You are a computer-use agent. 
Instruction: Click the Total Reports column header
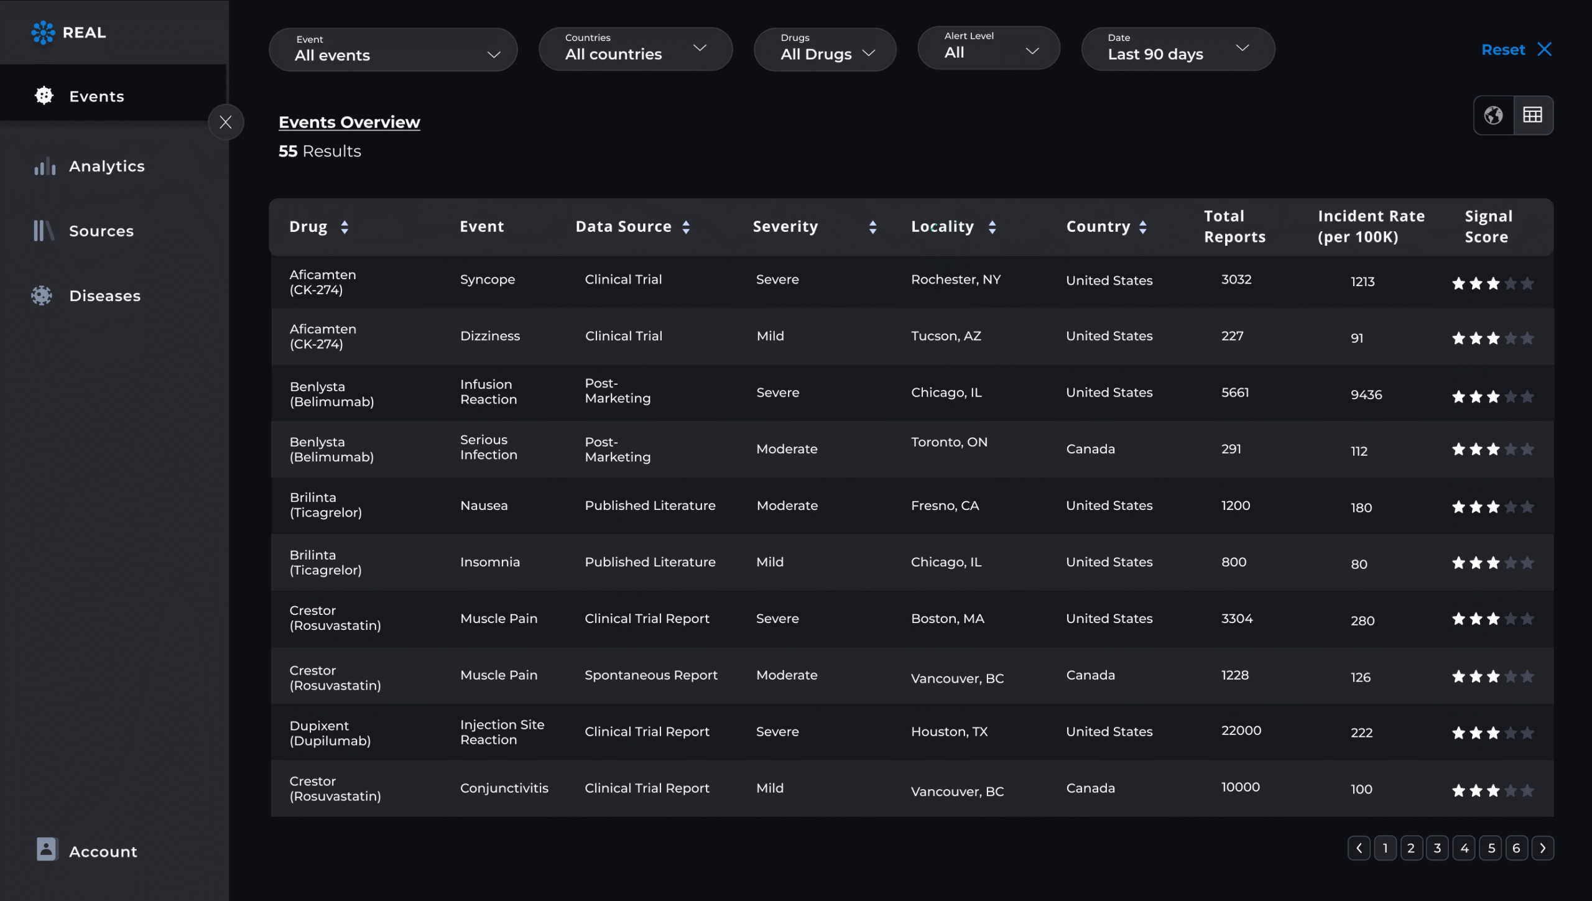(x=1234, y=226)
